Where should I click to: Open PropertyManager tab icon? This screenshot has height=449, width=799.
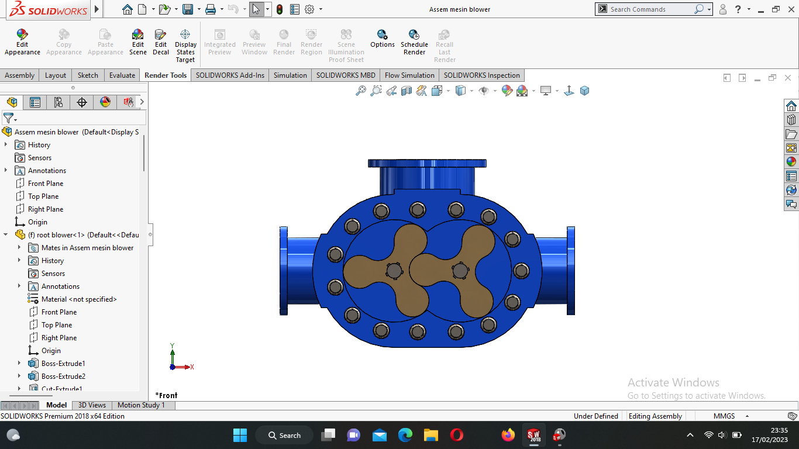click(x=35, y=102)
